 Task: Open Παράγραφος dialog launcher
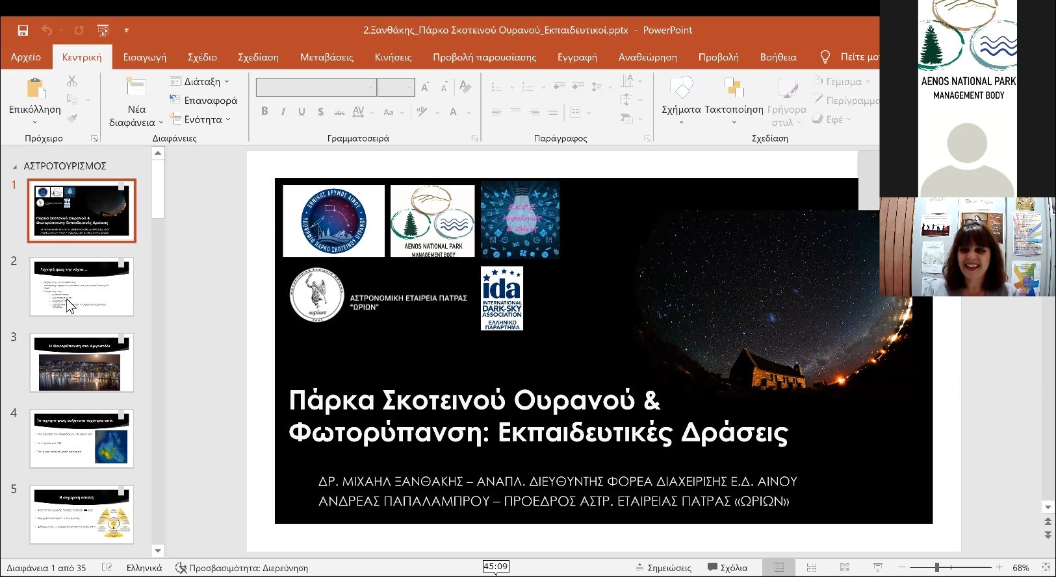click(x=647, y=138)
